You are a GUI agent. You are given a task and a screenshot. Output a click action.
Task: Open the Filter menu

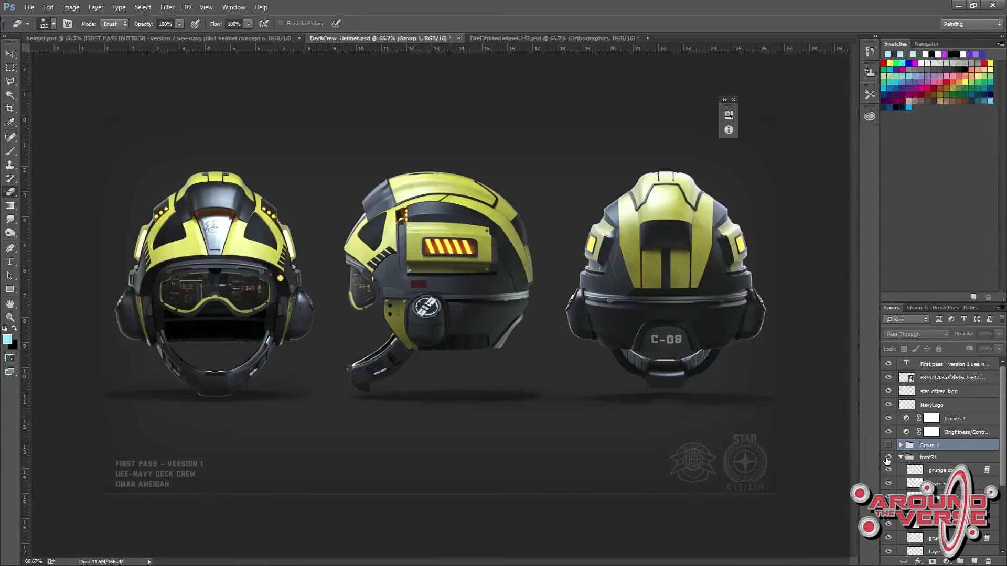pyautogui.click(x=167, y=7)
